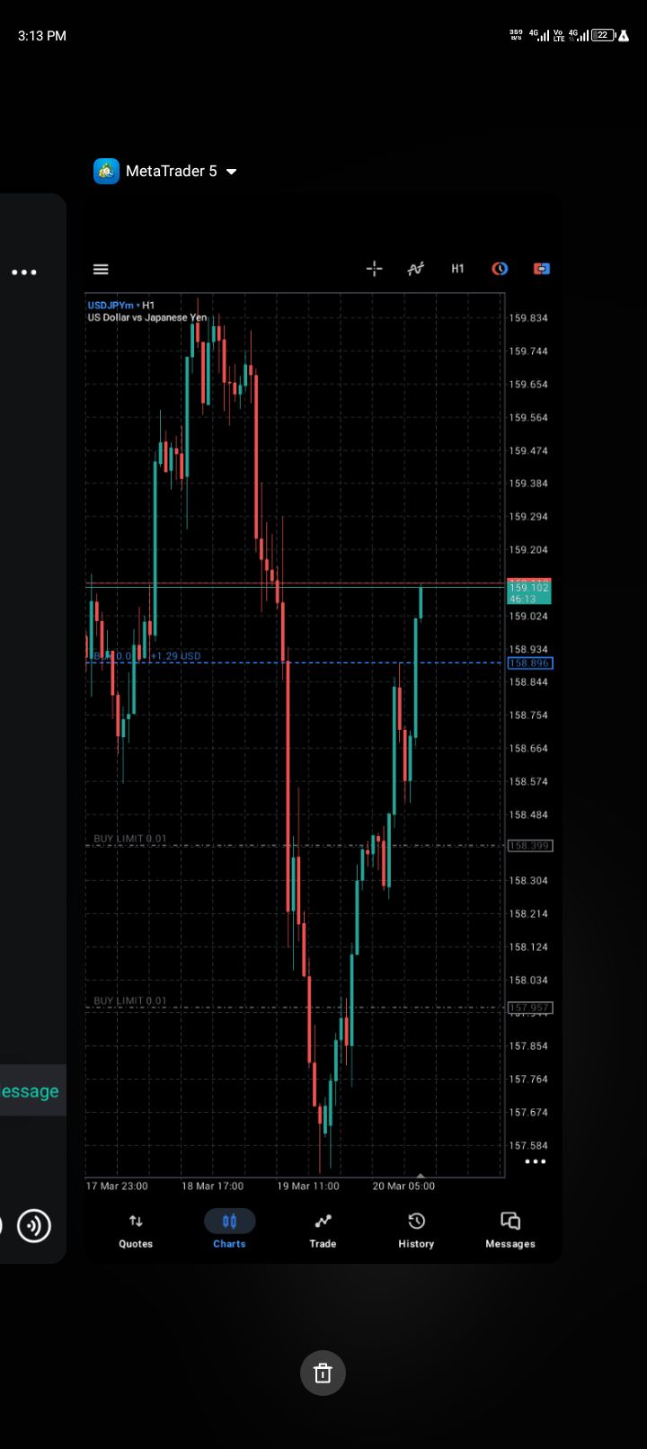The height and width of the screenshot is (1449, 647).
Task: Open the History tab
Action: (416, 1230)
